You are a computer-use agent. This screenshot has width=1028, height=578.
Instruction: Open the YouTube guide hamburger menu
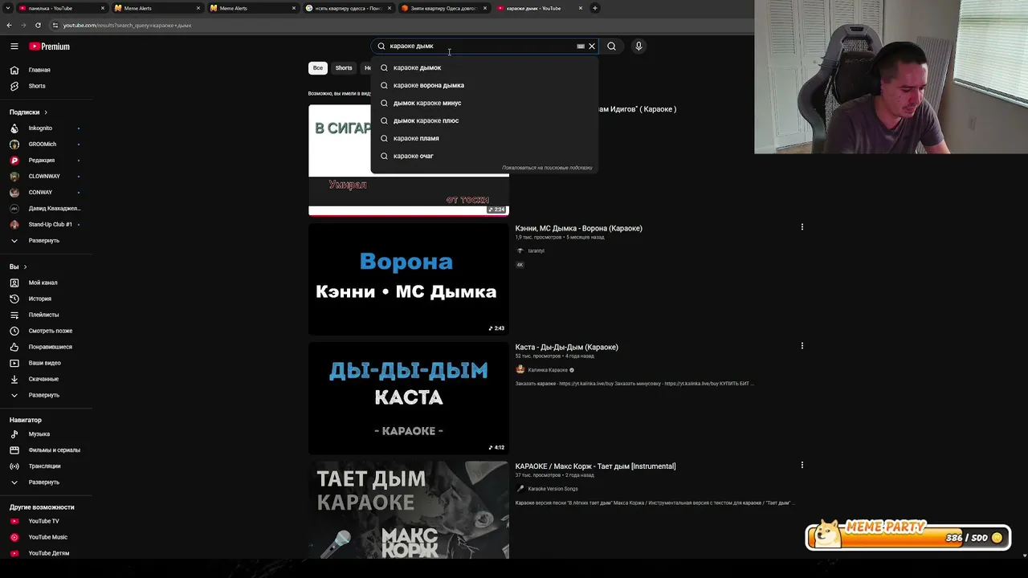(x=14, y=47)
